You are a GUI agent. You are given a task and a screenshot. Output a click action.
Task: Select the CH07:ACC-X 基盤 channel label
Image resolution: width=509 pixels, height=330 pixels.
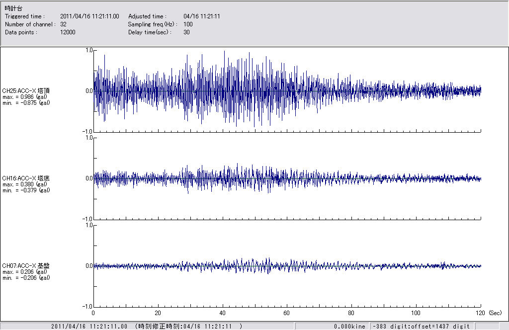25,266
